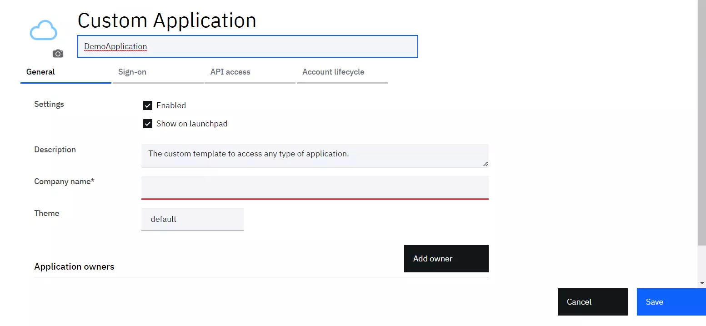Click the scrollbar down arrow

pyautogui.click(x=702, y=283)
